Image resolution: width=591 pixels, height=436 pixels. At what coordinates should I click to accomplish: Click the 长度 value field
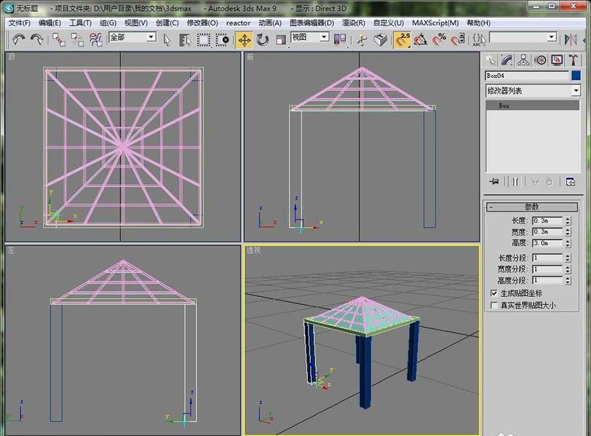[547, 221]
